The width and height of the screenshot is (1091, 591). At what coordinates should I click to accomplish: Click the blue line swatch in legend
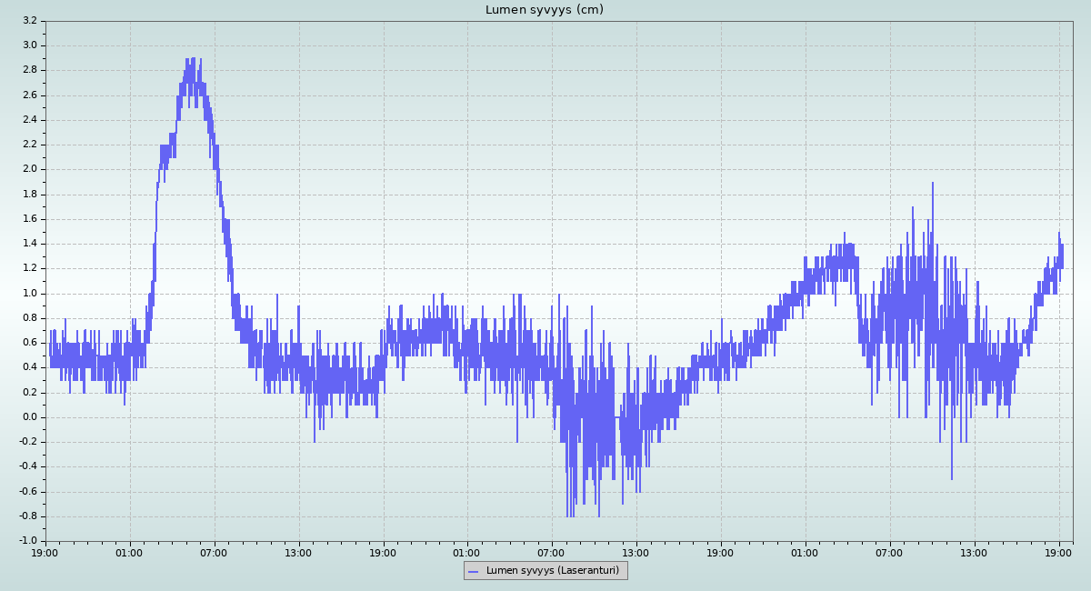(x=474, y=571)
